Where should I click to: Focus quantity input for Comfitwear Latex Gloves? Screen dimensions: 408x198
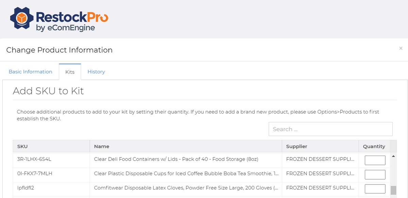375,189
